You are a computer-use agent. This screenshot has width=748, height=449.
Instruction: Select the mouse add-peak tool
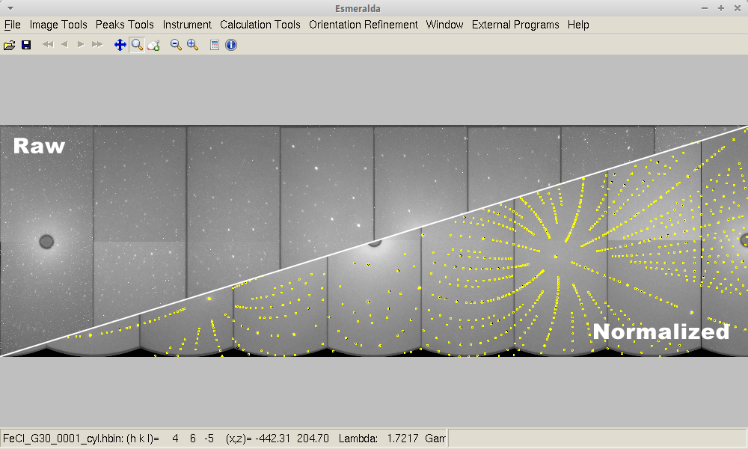tap(153, 45)
